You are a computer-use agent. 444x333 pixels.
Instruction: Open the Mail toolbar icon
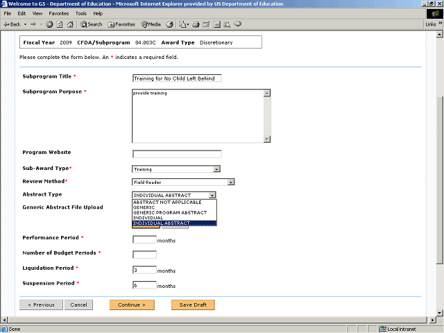tap(183, 24)
